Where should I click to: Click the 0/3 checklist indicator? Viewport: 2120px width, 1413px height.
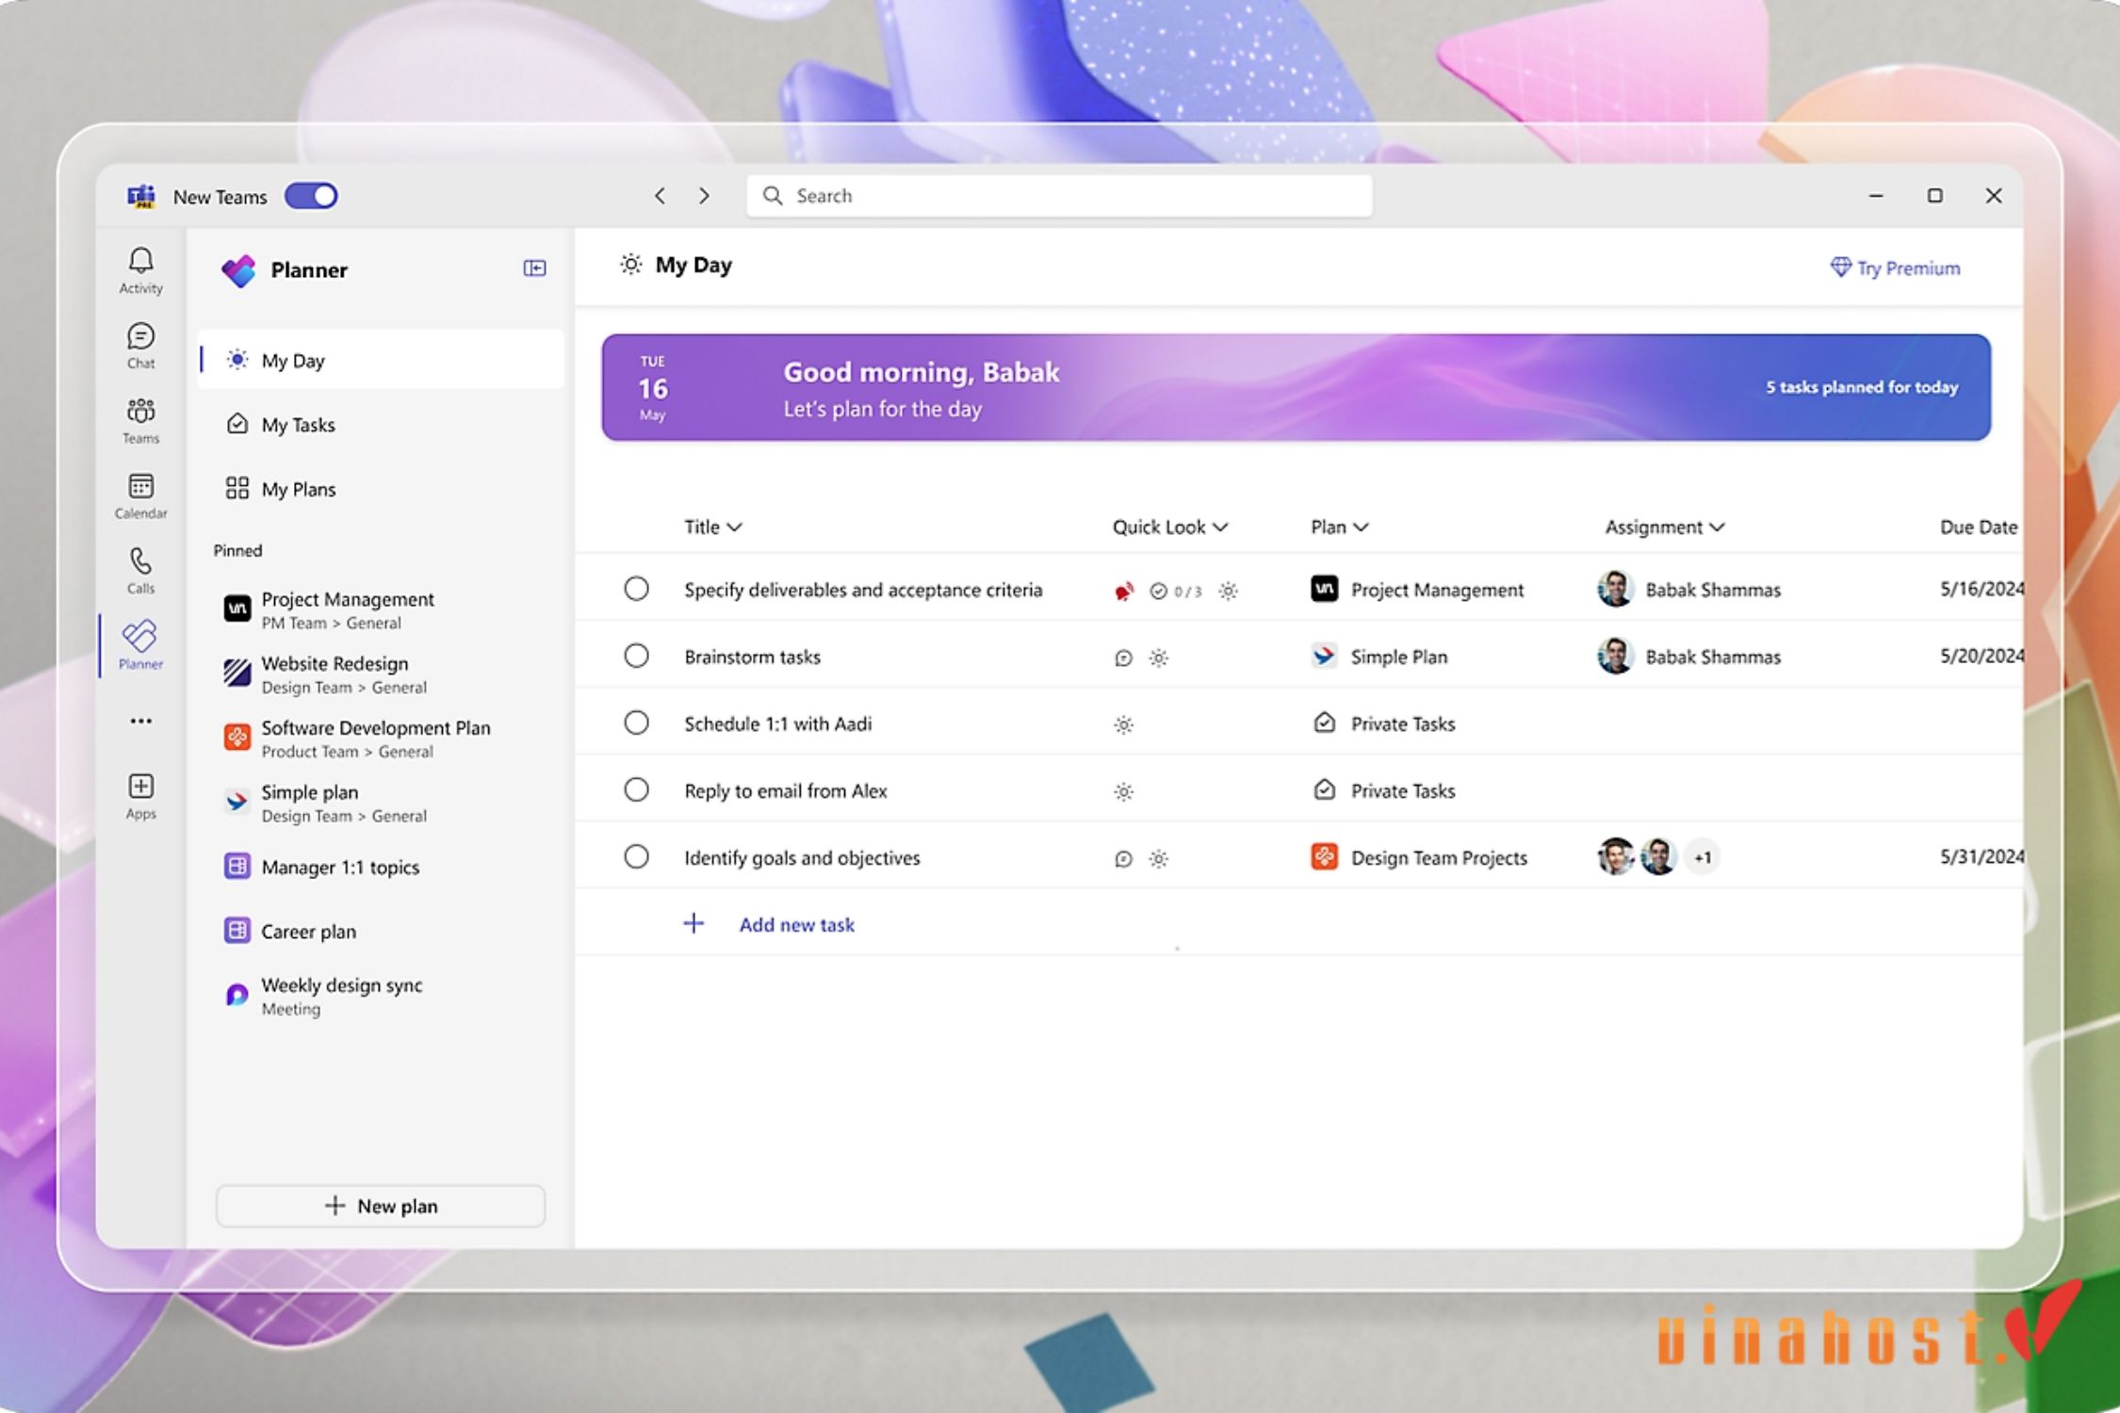tap(1176, 592)
